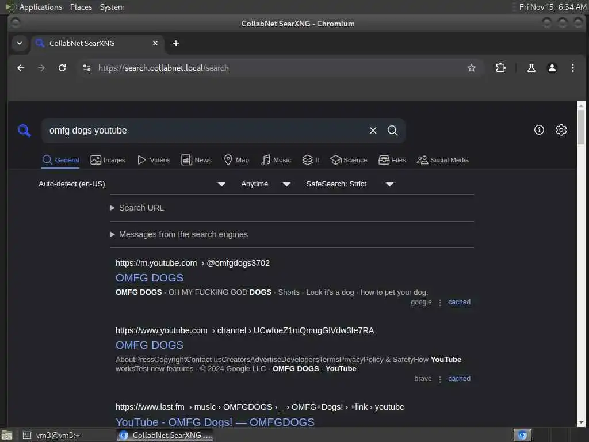Image resolution: width=589 pixels, height=442 pixels.
Task: Open the Extensions puzzle icon
Action: coord(500,68)
